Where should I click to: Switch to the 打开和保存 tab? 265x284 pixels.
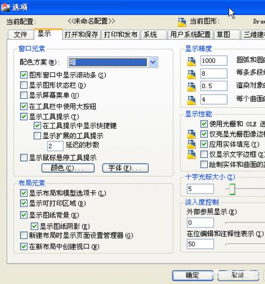[81, 35]
